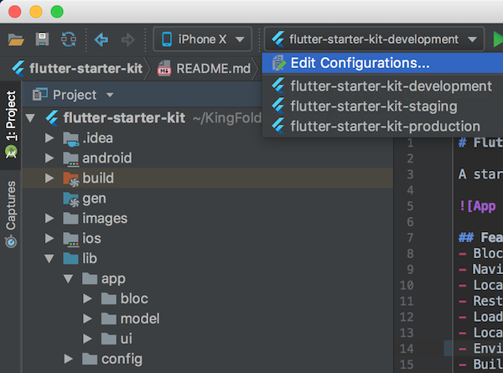The height and width of the screenshot is (373, 503).
Task: Click the Synchronize refresh icon
Action: click(69, 39)
